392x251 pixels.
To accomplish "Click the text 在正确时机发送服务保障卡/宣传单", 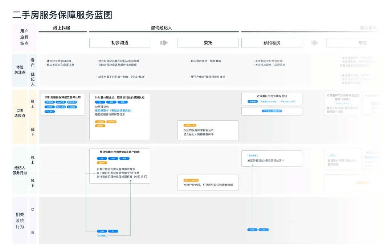I will (x=118, y=173).
